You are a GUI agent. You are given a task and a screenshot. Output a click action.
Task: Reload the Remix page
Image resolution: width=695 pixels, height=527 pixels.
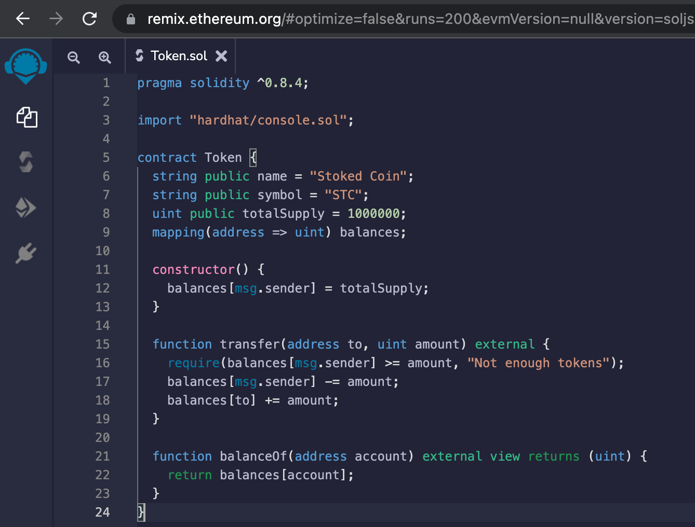(89, 18)
